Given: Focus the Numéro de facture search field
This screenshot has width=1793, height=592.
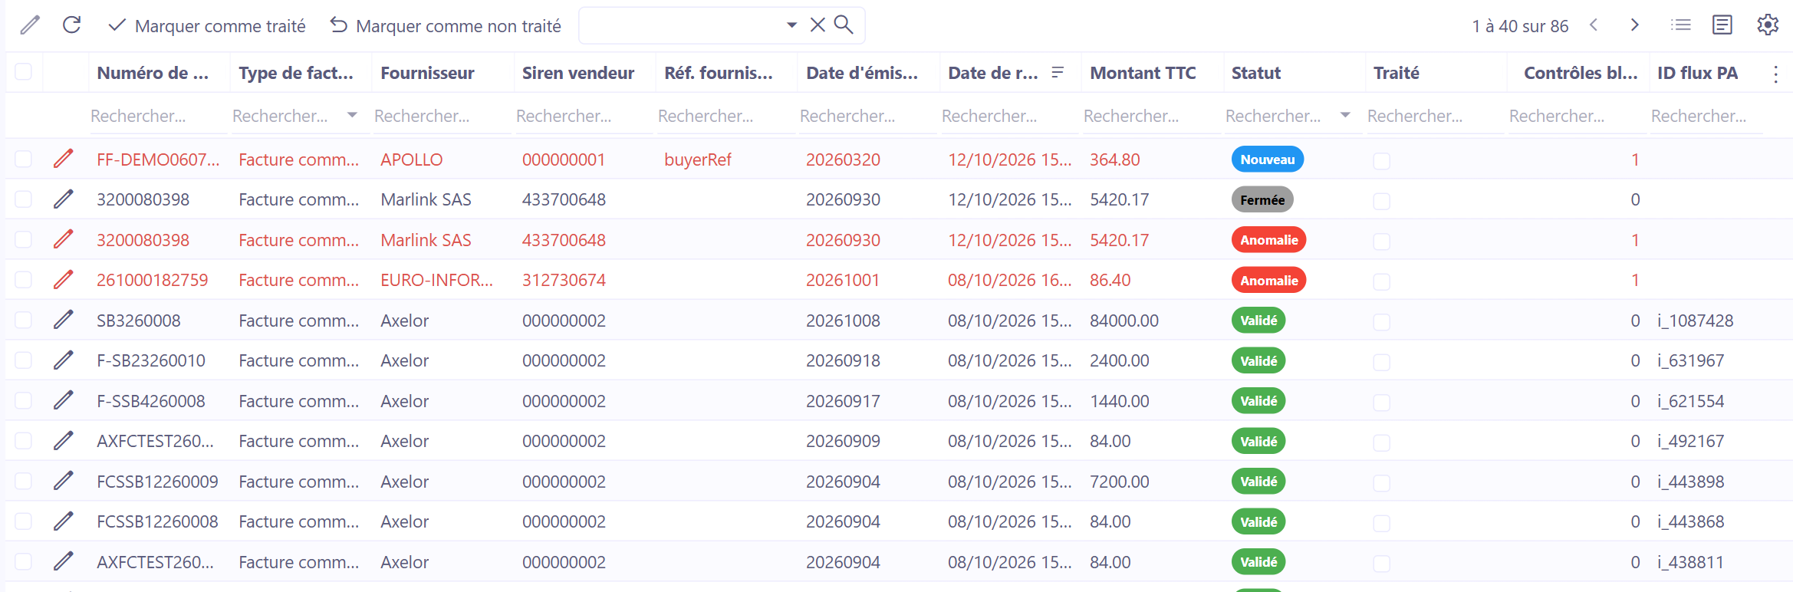Looking at the screenshot, I should click(159, 116).
